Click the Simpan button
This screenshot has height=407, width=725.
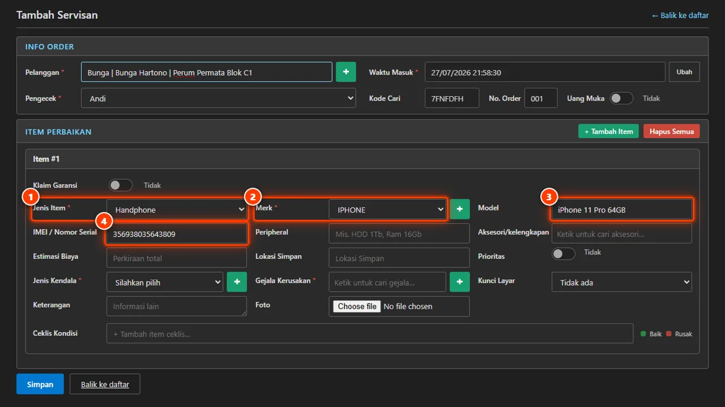40,384
